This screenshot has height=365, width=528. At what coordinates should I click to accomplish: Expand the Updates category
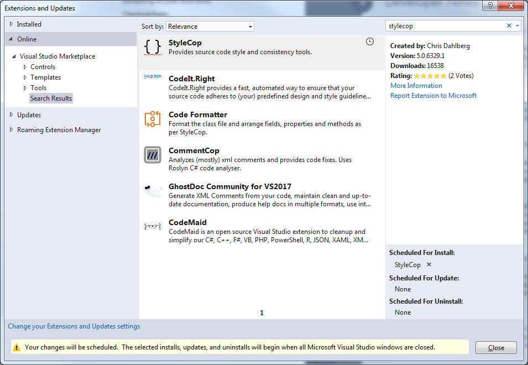point(11,115)
